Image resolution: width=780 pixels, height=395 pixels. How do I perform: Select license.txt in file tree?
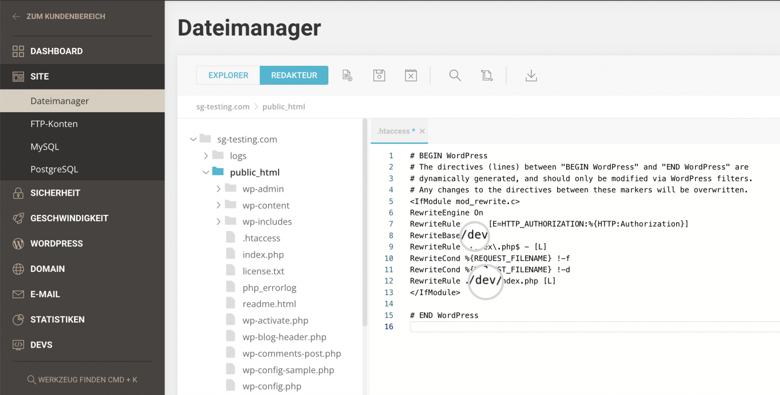[263, 271]
